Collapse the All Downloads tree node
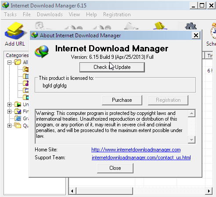Screen dimensions: 216x197 coord(9,63)
